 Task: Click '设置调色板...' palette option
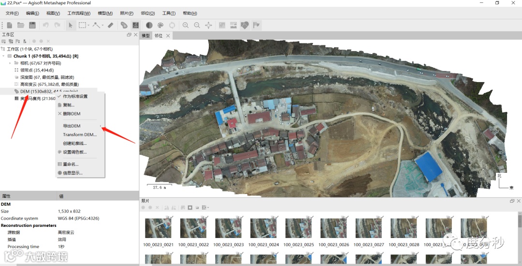tap(74, 152)
